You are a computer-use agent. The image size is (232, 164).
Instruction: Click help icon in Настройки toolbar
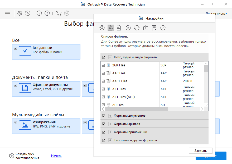point(163,28)
